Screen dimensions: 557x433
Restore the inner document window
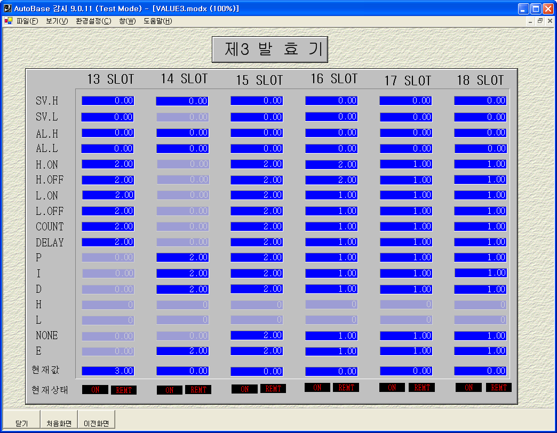click(x=540, y=21)
